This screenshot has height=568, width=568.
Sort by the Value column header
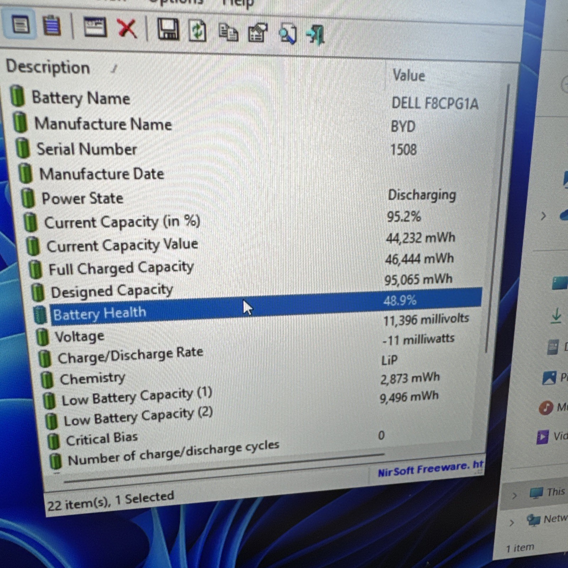tap(409, 76)
